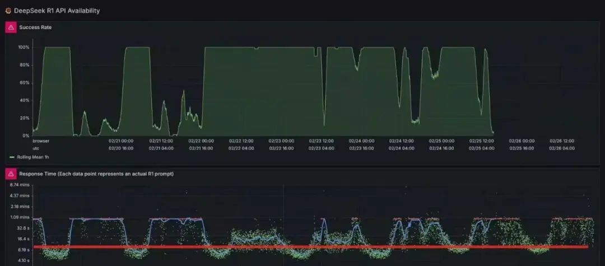Click the 02/20 16:00 utc time label
The height and width of the screenshot is (266, 605).
pyautogui.click(x=121, y=148)
